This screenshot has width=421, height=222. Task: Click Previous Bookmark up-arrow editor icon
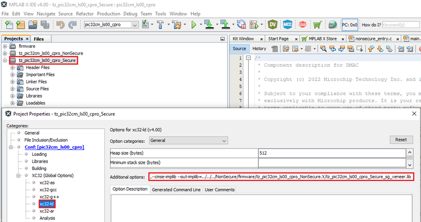[372, 49]
